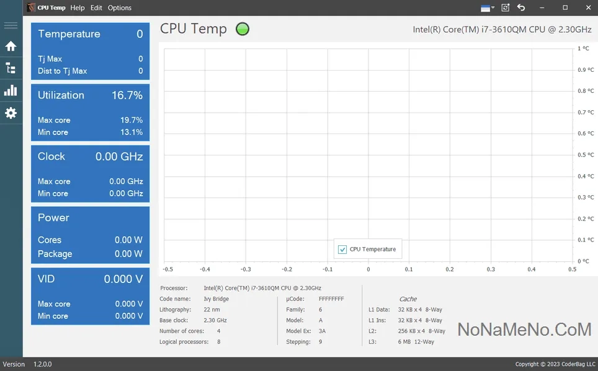
Task: Select the Utilization panel tile
Action: (x=90, y=113)
